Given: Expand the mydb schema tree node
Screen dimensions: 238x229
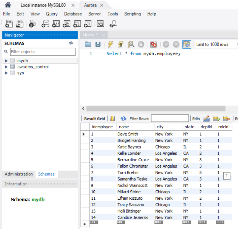Looking at the screenshot, I should 6,61.
